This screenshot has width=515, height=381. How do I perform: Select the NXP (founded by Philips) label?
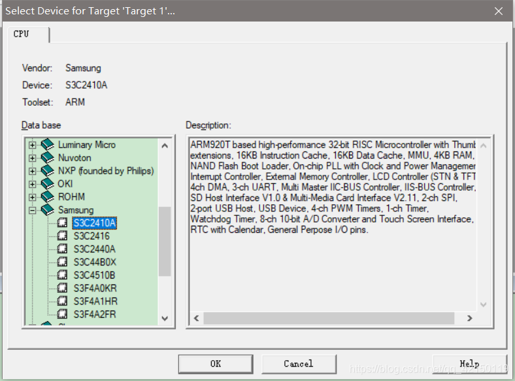click(106, 171)
